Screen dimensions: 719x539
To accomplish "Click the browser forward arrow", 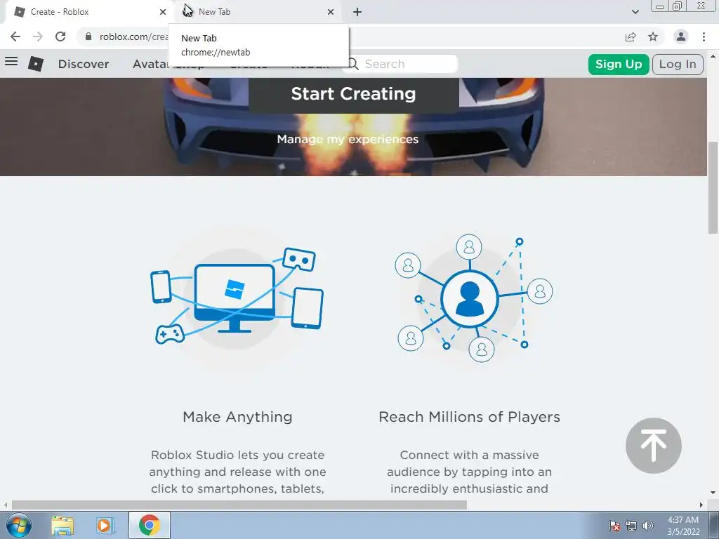I will [x=38, y=36].
